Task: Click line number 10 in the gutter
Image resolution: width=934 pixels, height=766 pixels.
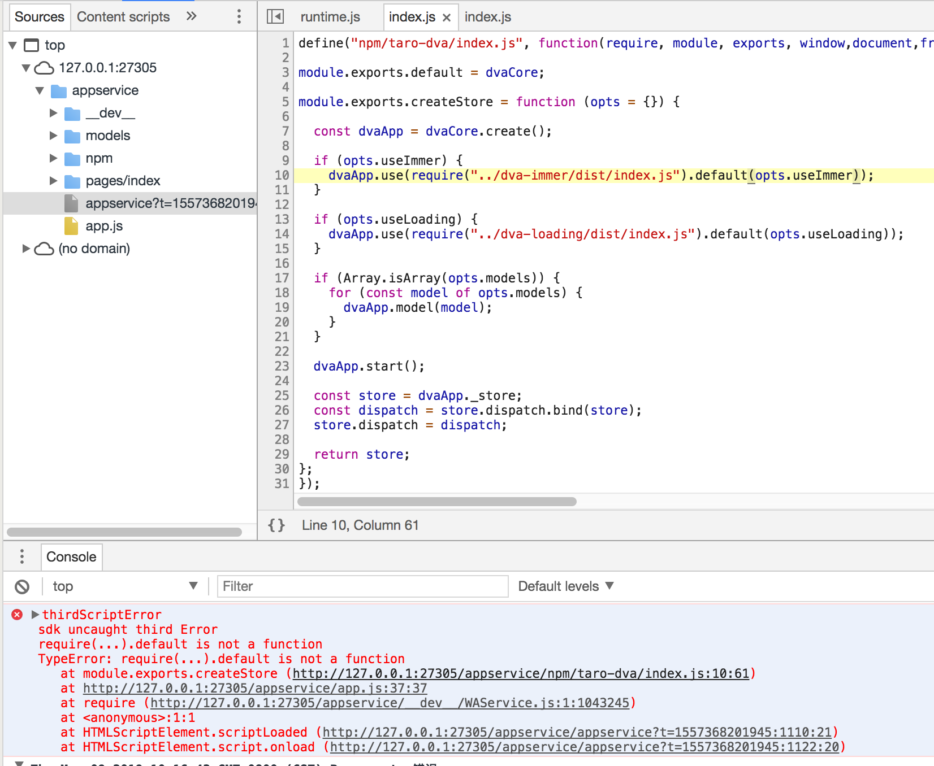Action: 282,175
